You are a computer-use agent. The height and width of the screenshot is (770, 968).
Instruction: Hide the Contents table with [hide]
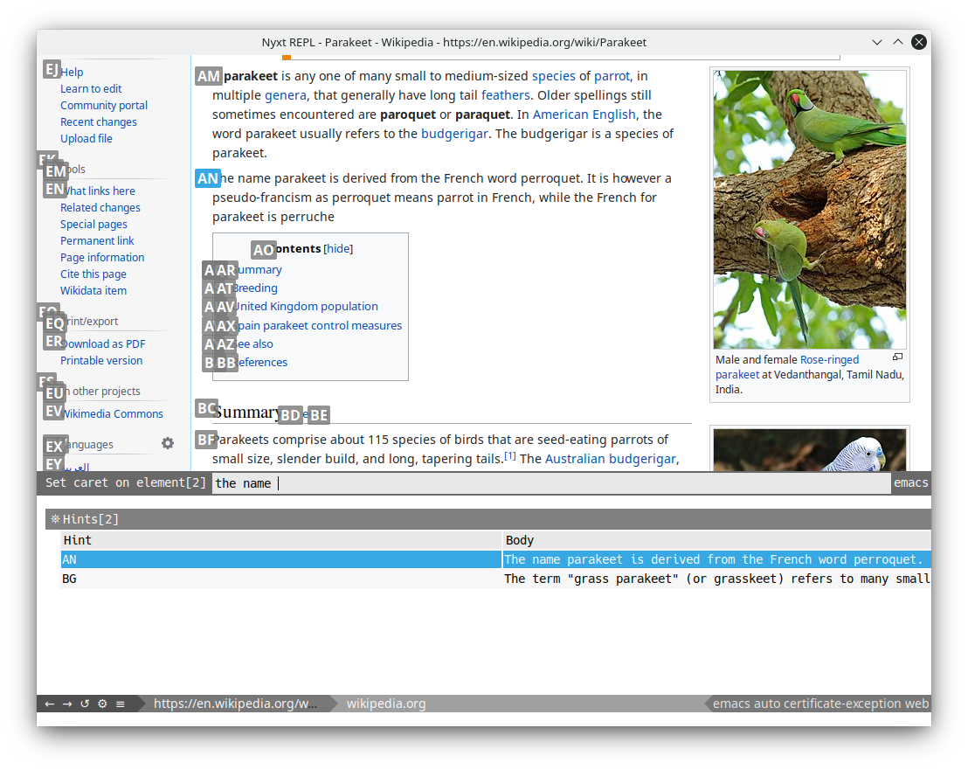coord(338,248)
